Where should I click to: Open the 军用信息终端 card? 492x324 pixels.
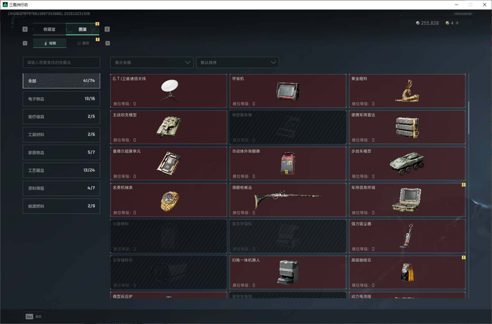pyautogui.click(x=407, y=200)
